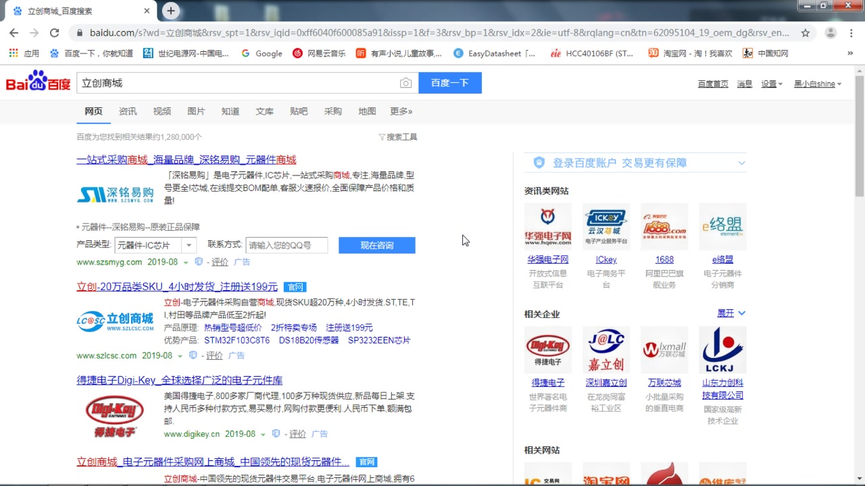This screenshot has height=486, width=865.
Task: Open 得捷电子Digi-Key result title
Action: (180, 381)
